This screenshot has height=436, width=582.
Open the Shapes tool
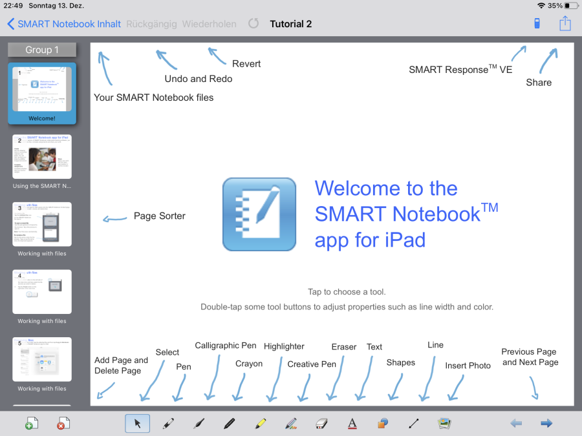pyautogui.click(x=383, y=424)
